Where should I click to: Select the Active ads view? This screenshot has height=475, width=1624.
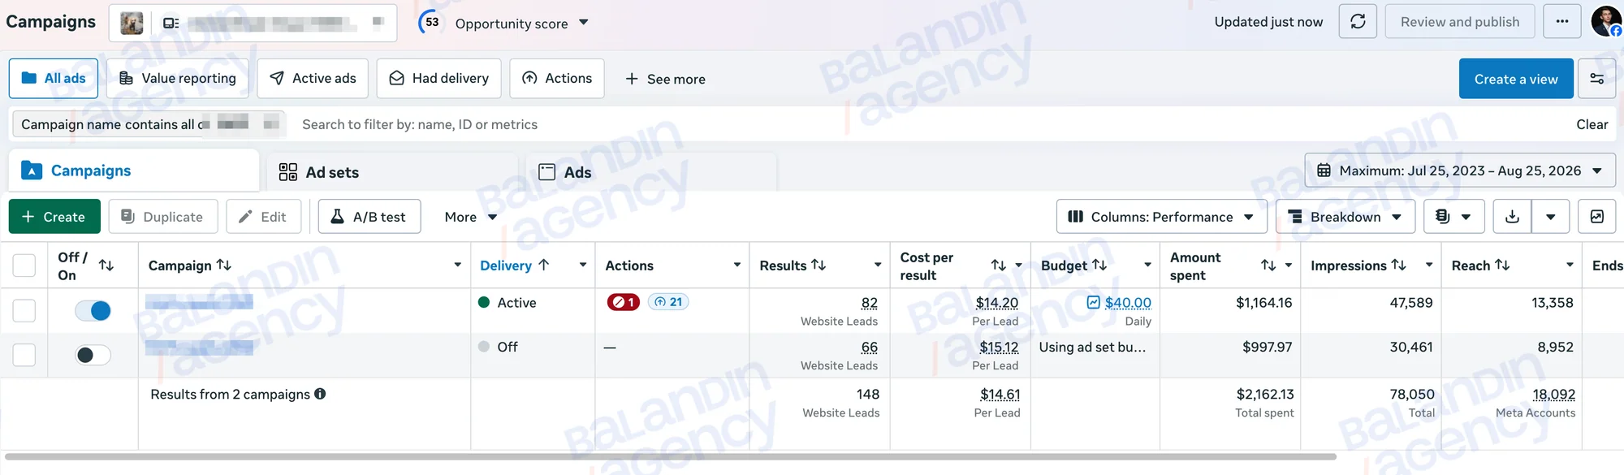313,79
